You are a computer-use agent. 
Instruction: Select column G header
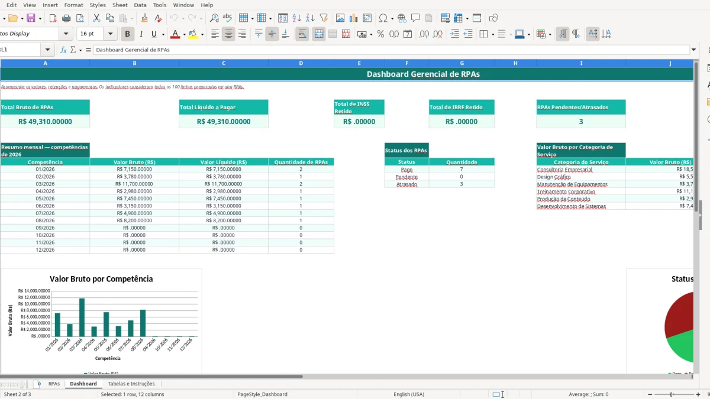(462, 63)
